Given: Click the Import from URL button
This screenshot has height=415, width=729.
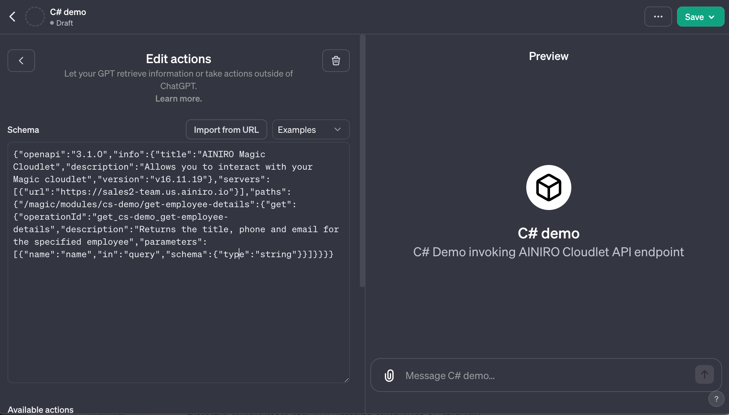Looking at the screenshot, I should [227, 129].
